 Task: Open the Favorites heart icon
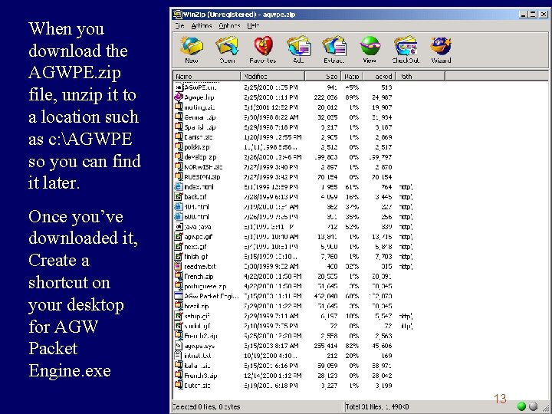pyautogui.click(x=263, y=46)
